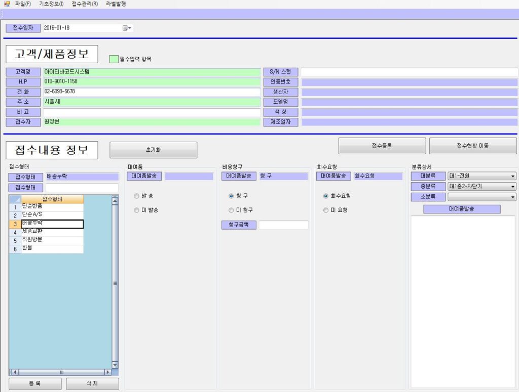
Task: Click the grid's select-all corner cell
Action: point(15,199)
